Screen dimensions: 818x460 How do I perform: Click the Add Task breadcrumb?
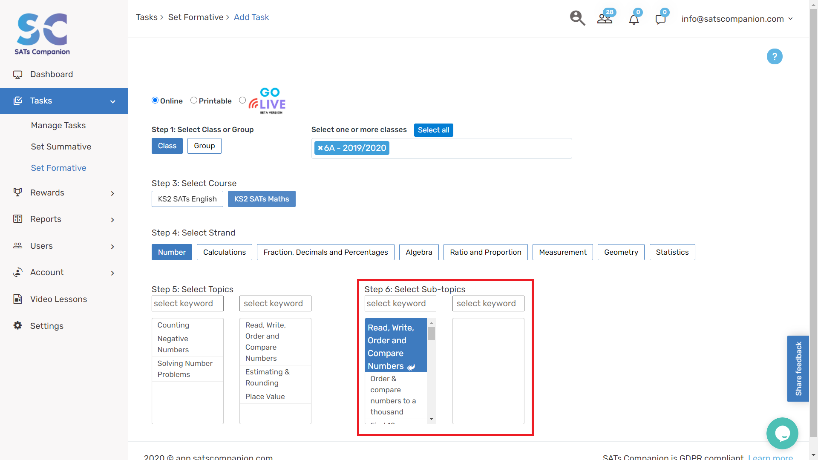pyautogui.click(x=251, y=17)
